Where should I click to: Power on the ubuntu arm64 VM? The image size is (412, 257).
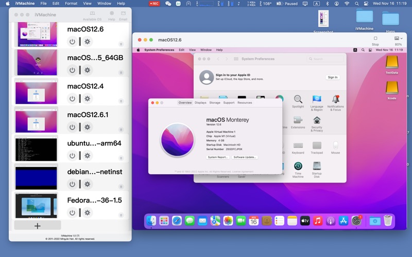72,156
